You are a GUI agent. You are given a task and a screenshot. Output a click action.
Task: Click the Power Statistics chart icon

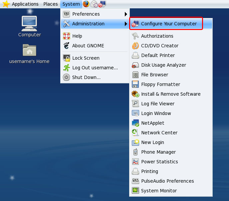click(135, 162)
